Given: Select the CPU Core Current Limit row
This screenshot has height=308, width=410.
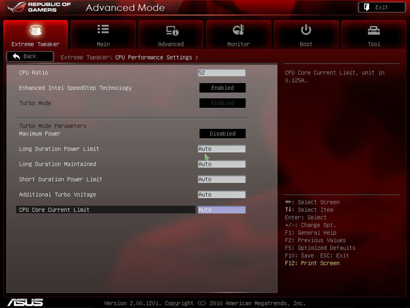Looking at the screenshot, I should [106, 210].
